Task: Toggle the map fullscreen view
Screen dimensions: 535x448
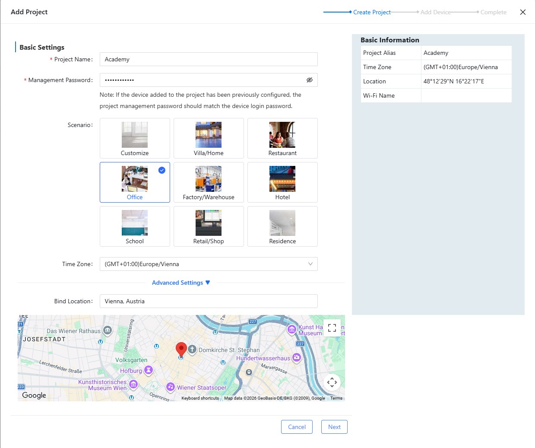Action: click(x=332, y=328)
